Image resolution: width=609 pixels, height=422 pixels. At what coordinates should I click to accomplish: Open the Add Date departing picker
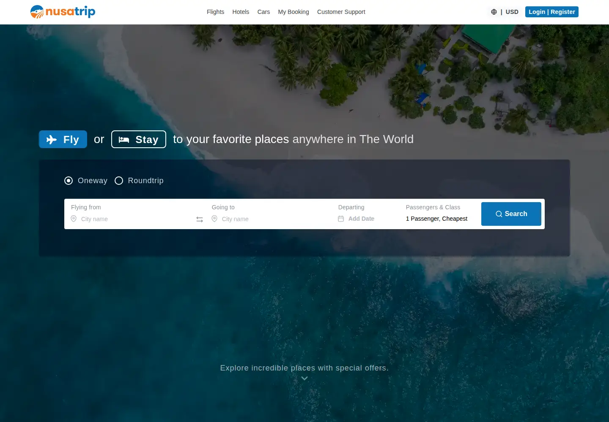tap(361, 219)
